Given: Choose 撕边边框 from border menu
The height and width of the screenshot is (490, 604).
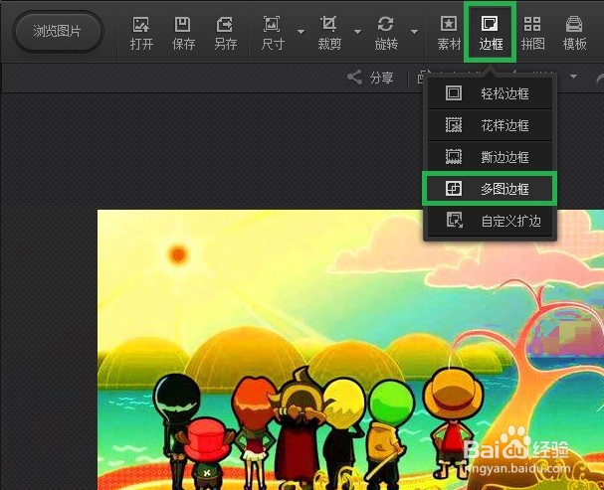Looking at the screenshot, I should (490, 157).
